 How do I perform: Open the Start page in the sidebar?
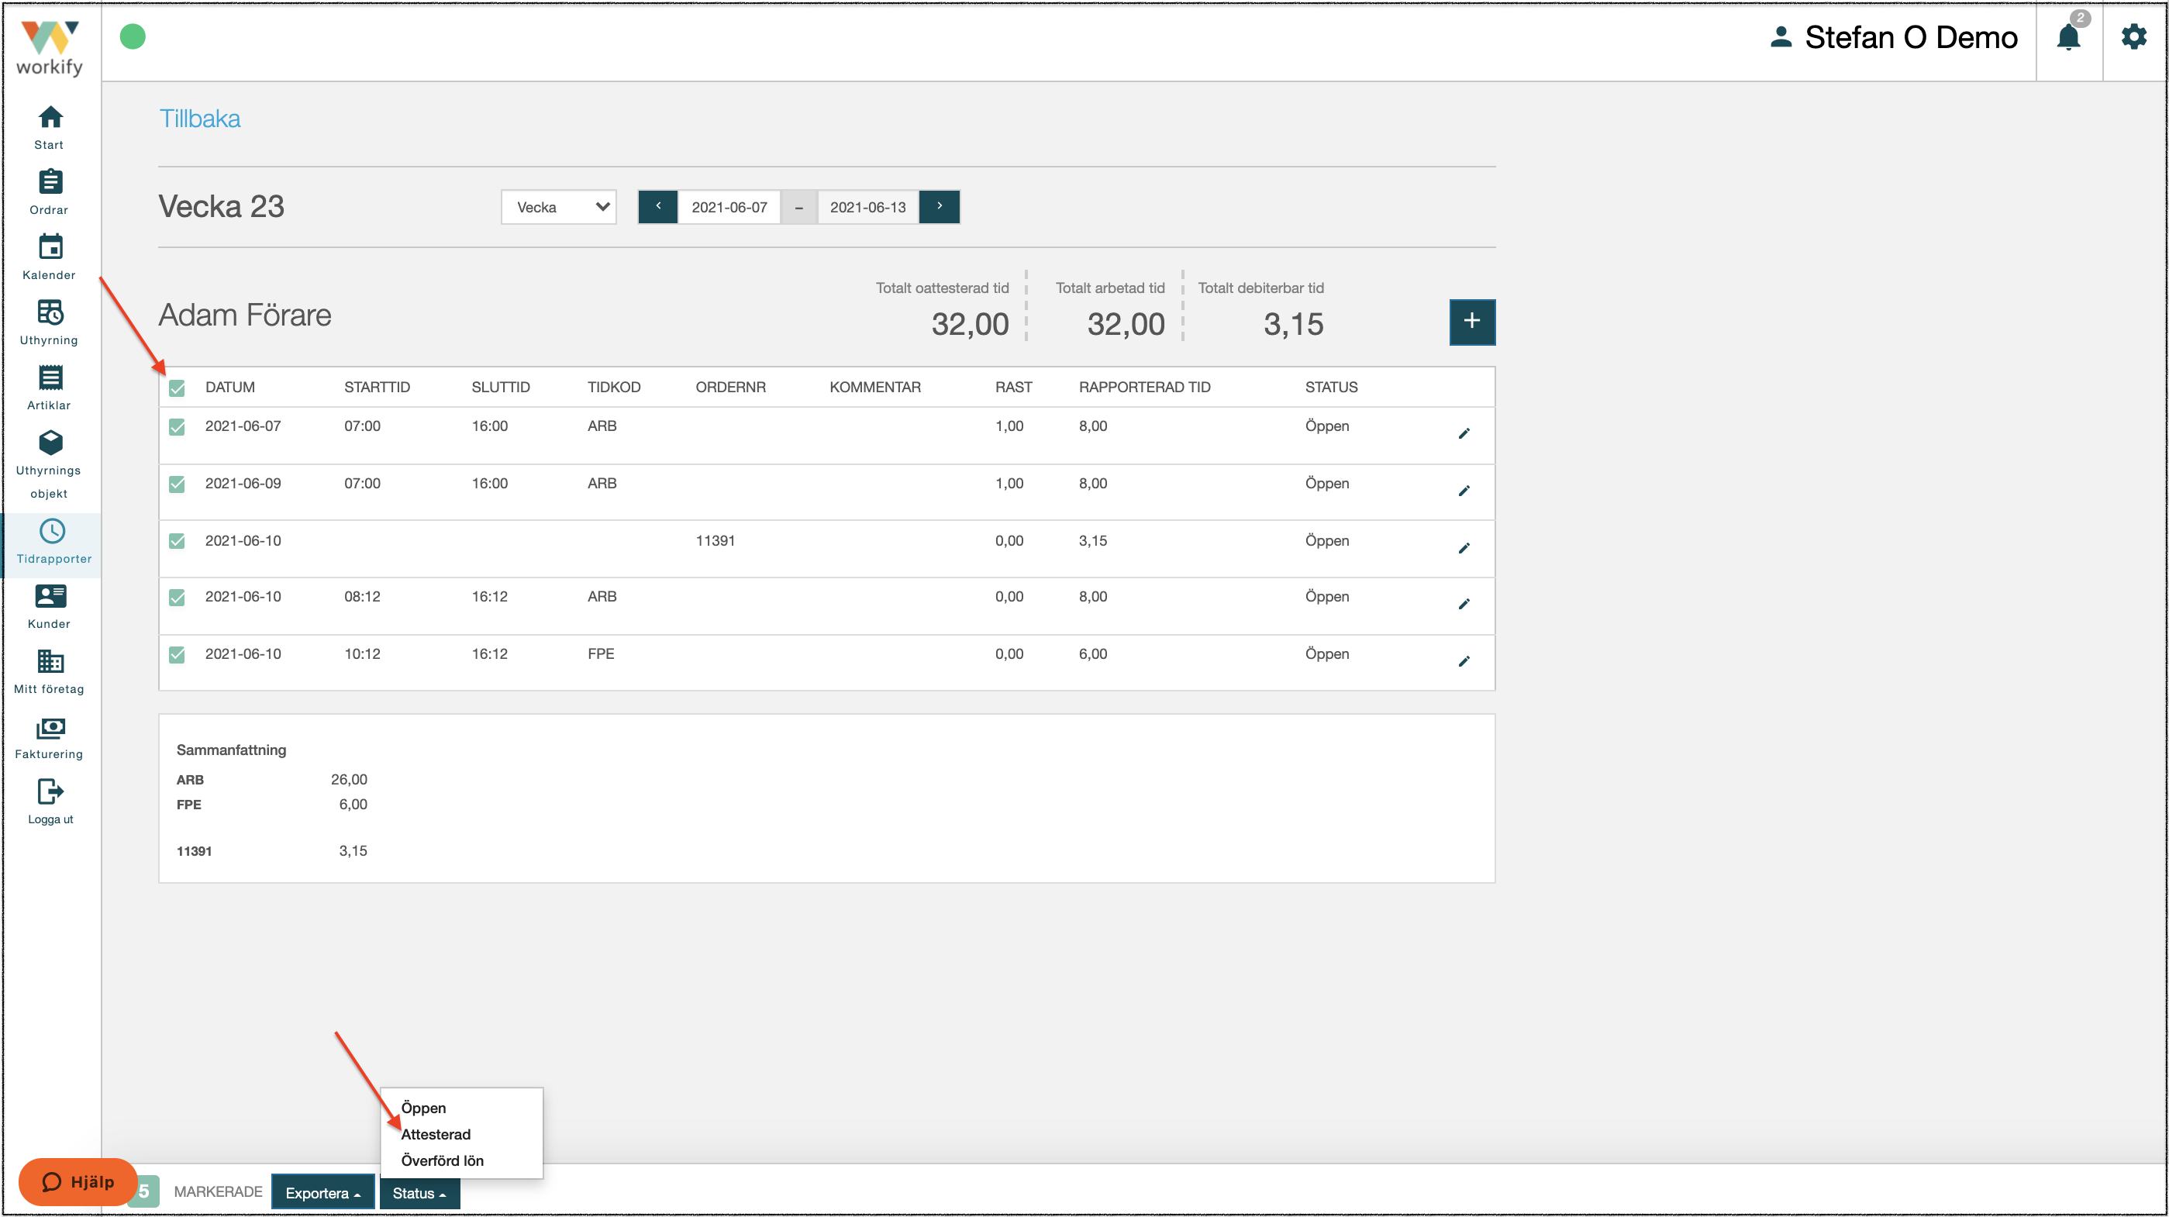(x=50, y=127)
